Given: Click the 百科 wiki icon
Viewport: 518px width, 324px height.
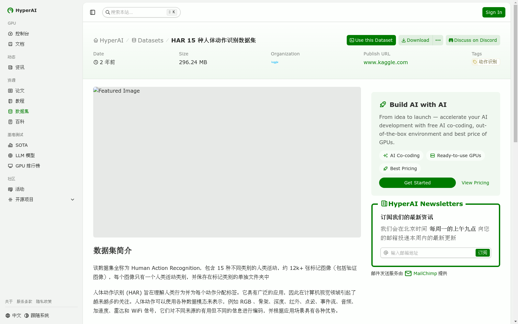Looking at the screenshot, I should pyautogui.click(x=10, y=122).
